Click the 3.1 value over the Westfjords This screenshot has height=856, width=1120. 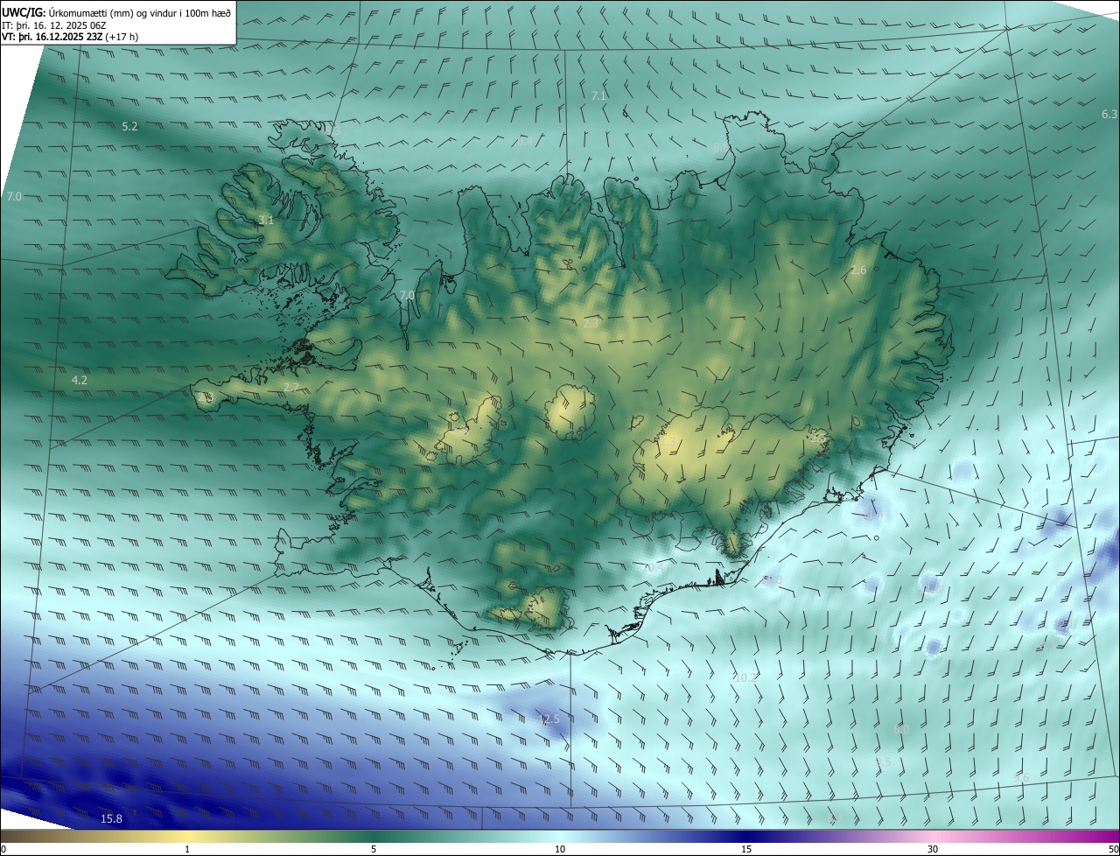coord(266,221)
